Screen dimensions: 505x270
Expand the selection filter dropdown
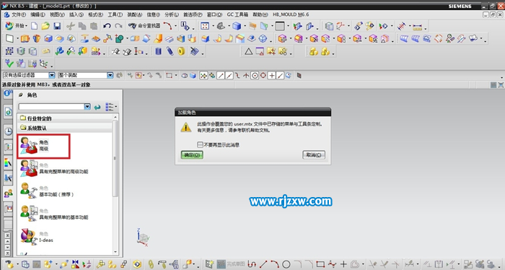(52, 75)
